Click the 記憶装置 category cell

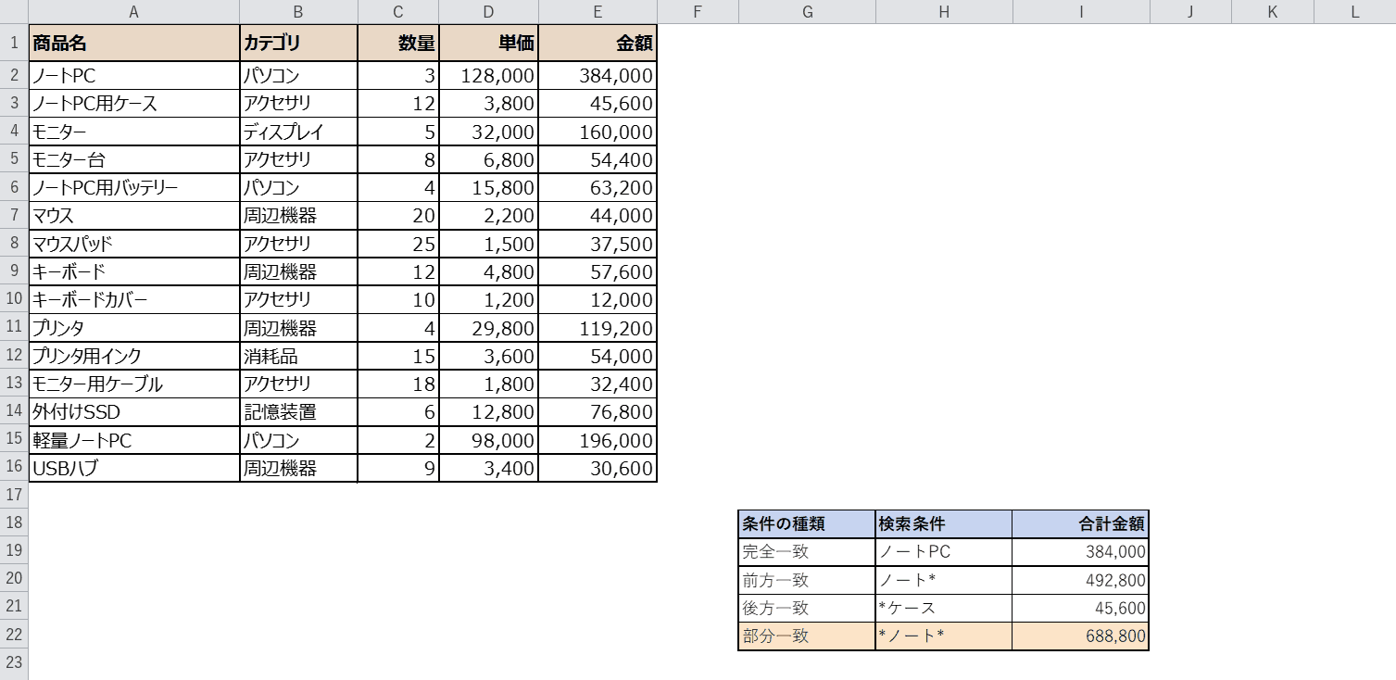(x=298, y=412)
